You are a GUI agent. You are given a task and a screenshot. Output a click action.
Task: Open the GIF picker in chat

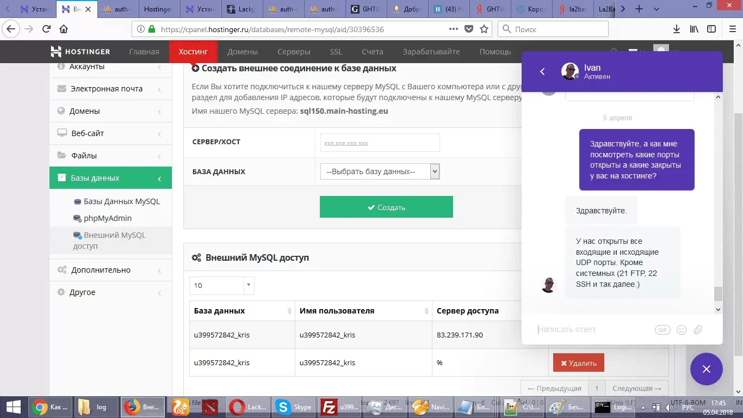(662, 330)
